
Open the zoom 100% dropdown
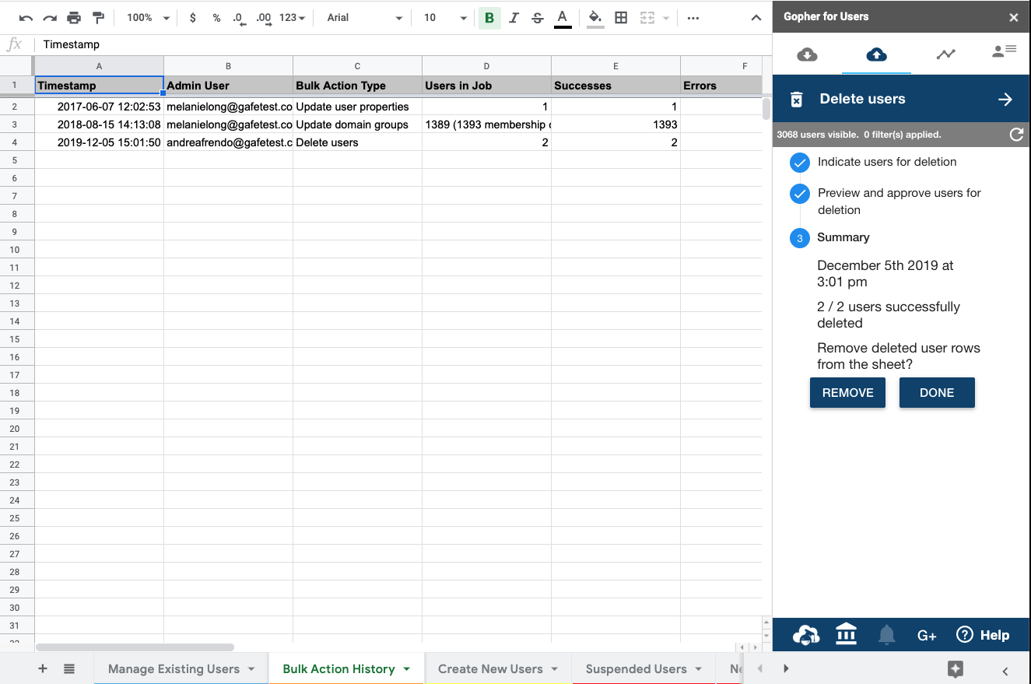click(x=148, y=18)
